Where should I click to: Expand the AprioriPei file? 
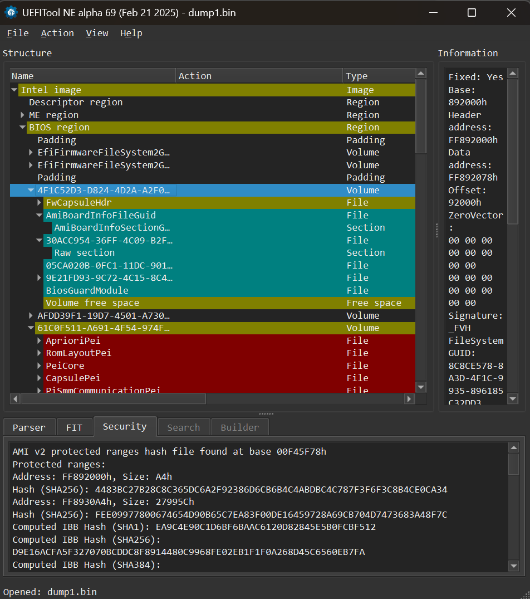[40, 340]
